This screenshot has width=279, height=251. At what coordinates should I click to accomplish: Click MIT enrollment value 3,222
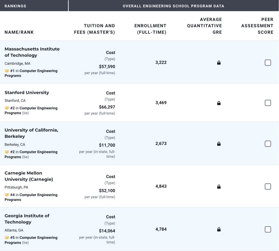161,63
